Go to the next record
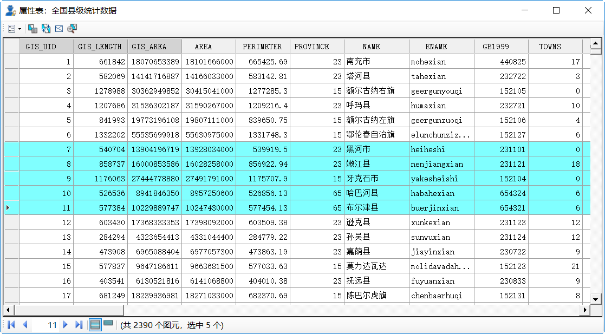 point(65,325)
